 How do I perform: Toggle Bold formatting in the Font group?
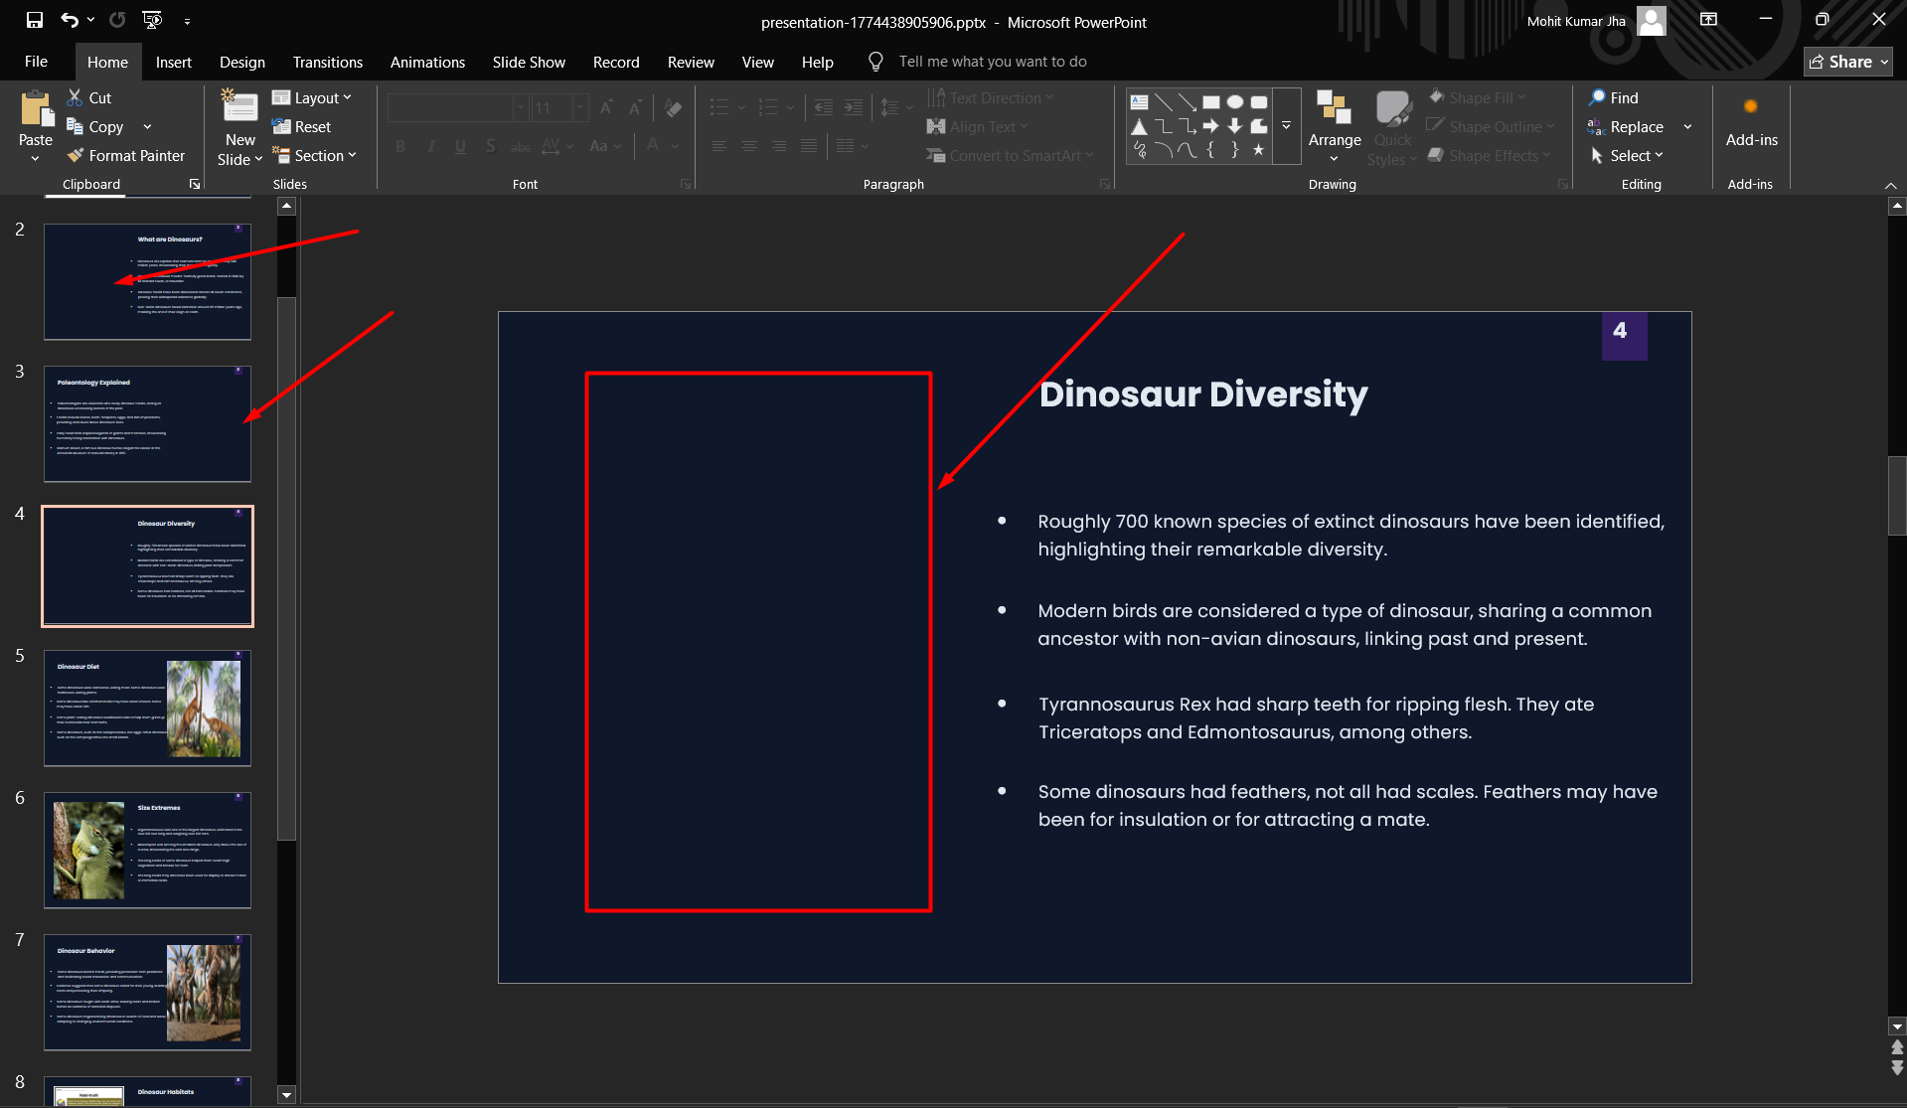tap(400, 147)
